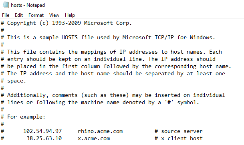Click the word HOSTS in sample line
The height and width of the screenshot is (145, 244).
coord(70,38)
